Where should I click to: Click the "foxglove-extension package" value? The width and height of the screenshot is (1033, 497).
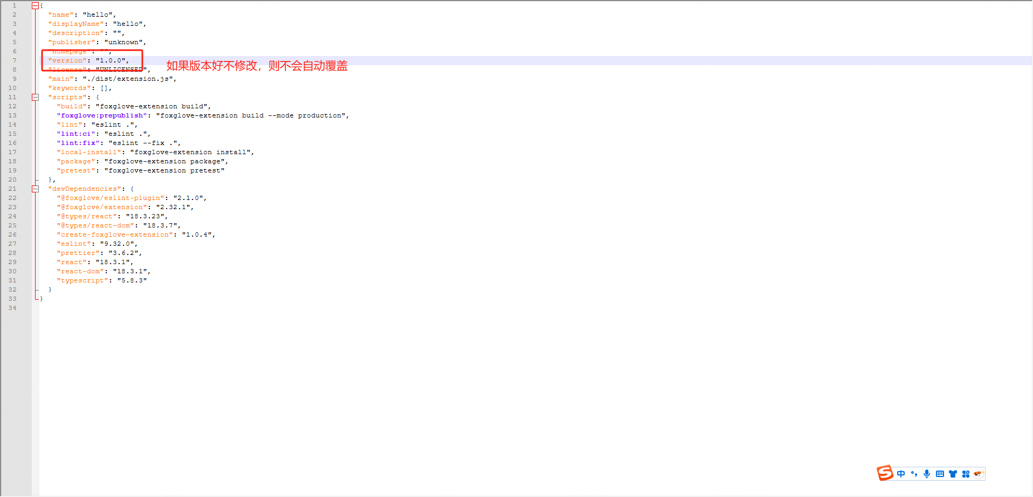pos(164,161)
